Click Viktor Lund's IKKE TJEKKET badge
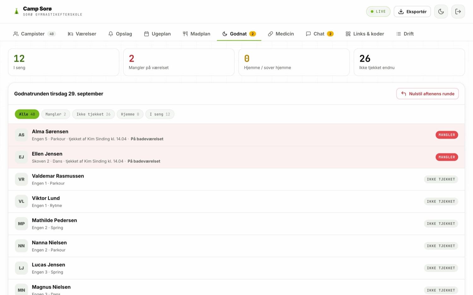The height and width of the screenshot is (295, 473). tap(441, 201)
